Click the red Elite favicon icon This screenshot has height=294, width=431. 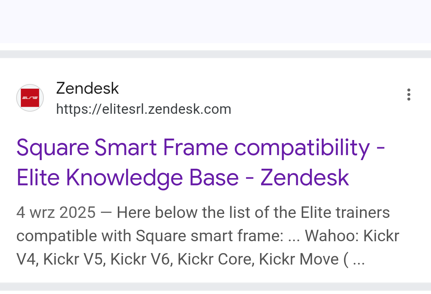coord(30,98)
